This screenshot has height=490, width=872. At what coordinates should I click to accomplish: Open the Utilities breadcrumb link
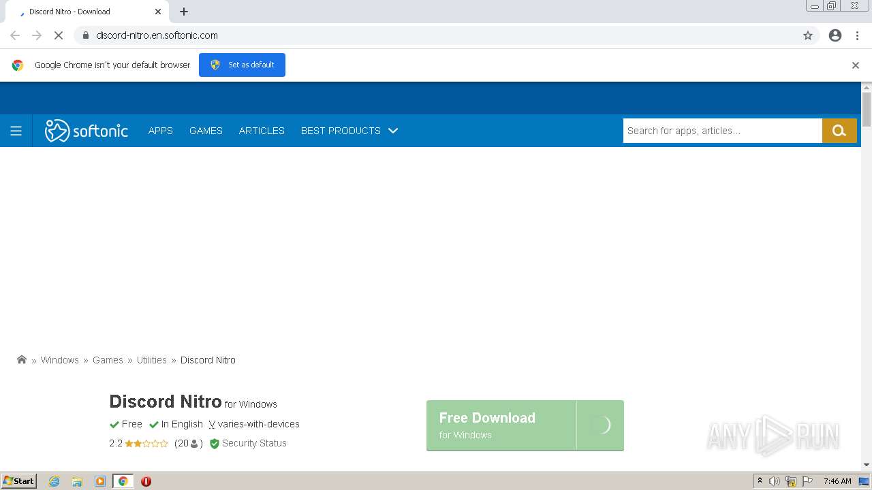tap(151, 360)
